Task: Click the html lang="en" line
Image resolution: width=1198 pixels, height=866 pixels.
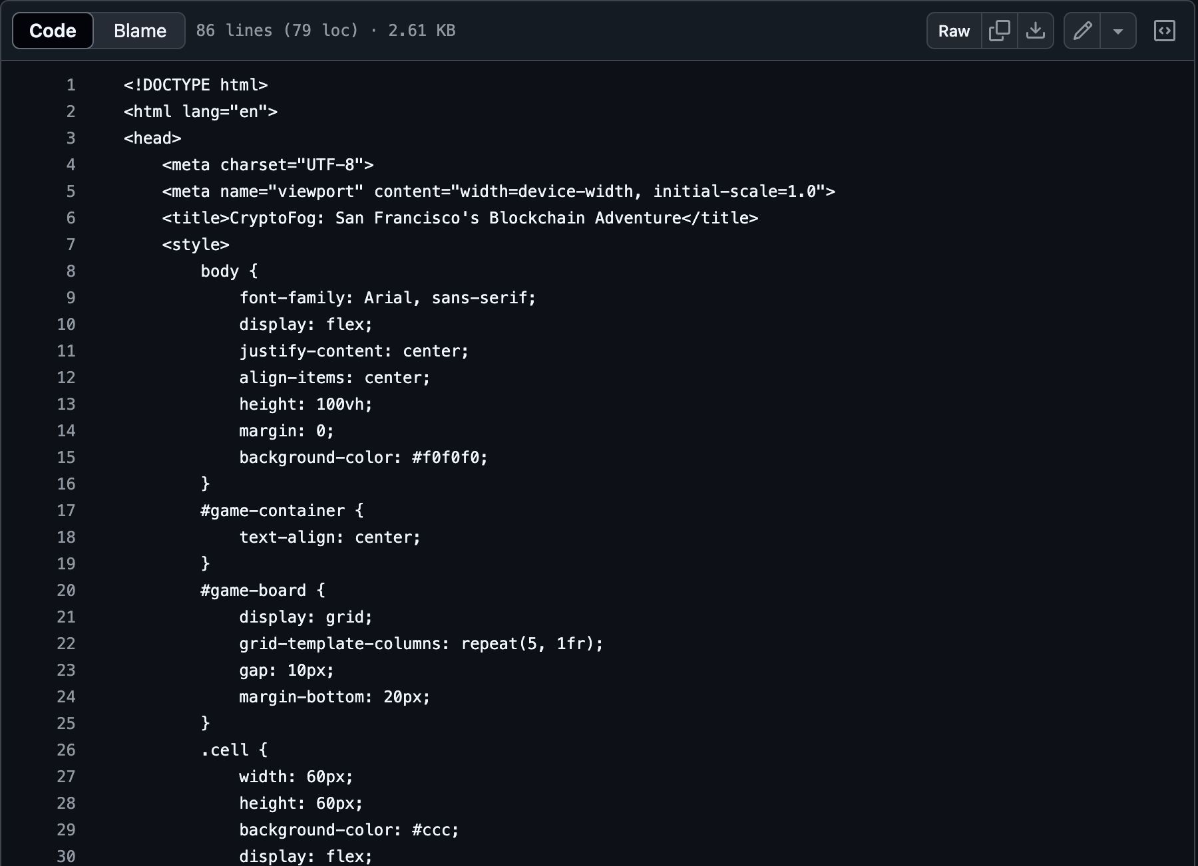Action: click(200, 112)
